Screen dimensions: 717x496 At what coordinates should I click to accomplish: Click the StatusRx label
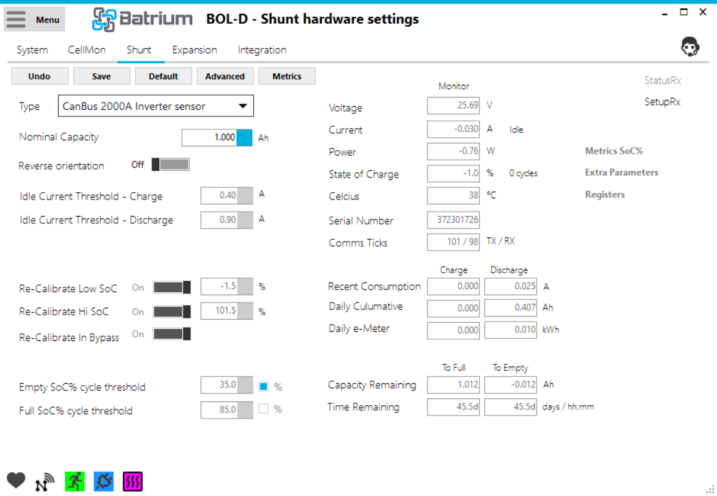click(663, 81)
